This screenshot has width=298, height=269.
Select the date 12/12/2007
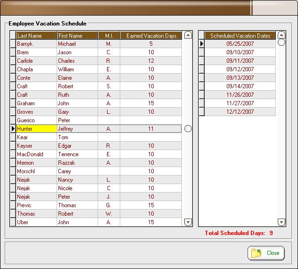(240, 112)
